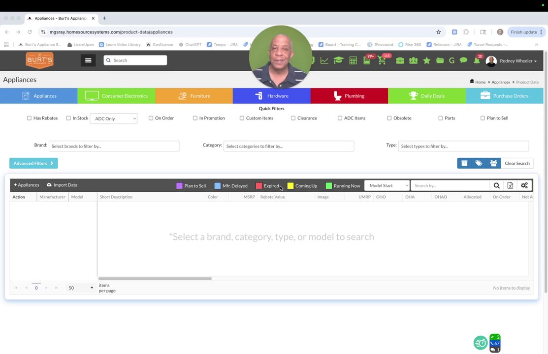
Task: Open grid settings gears icon
Action: (x=524, y=185)
